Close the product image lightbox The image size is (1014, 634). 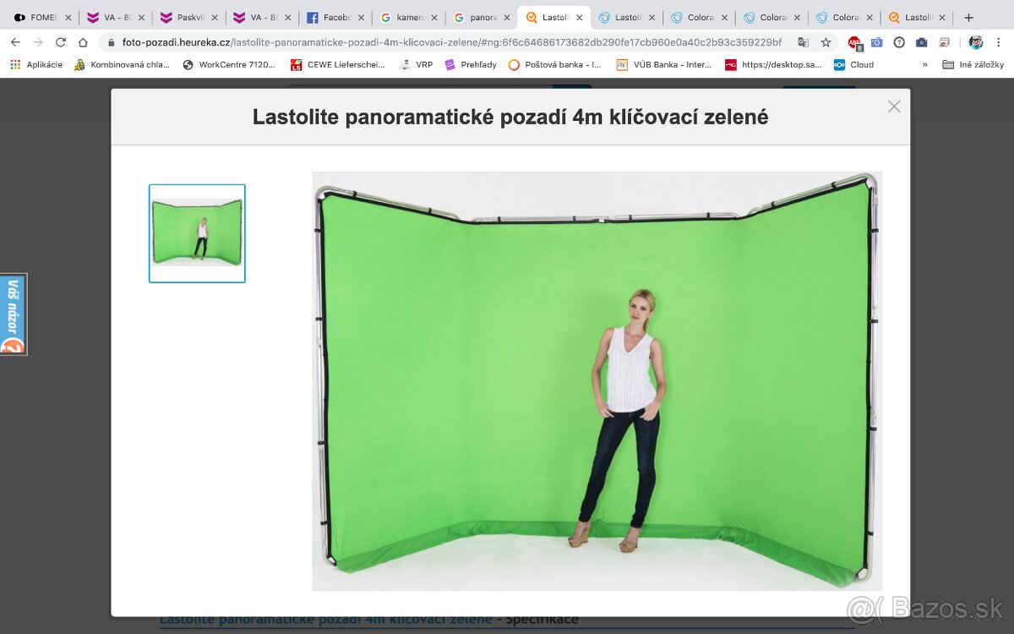[893, 107]
